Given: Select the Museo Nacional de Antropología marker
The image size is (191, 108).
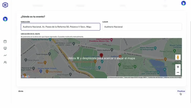Looking at the screenshot, I should [155, 48].
